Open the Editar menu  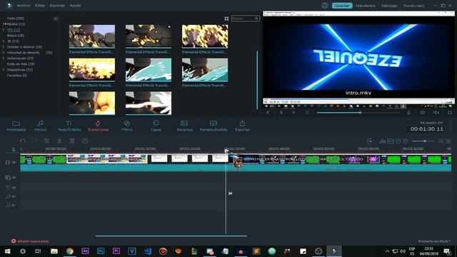point(40,6)
